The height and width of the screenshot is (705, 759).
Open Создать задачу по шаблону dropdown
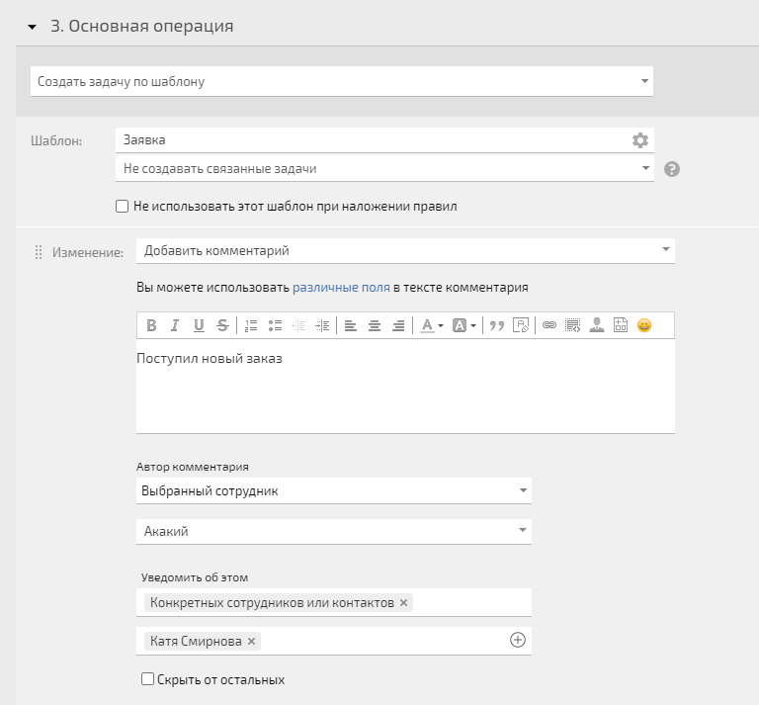pyautogui.click(x=342, y=81)
